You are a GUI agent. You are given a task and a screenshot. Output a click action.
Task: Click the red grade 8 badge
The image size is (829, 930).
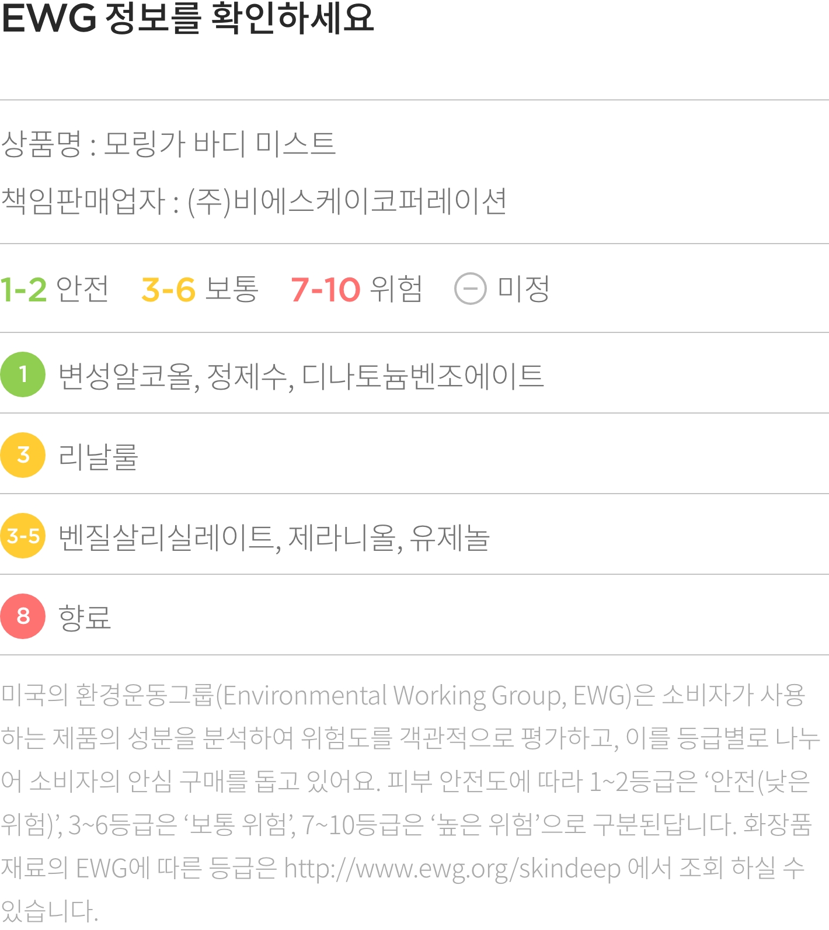click(23, 616)
